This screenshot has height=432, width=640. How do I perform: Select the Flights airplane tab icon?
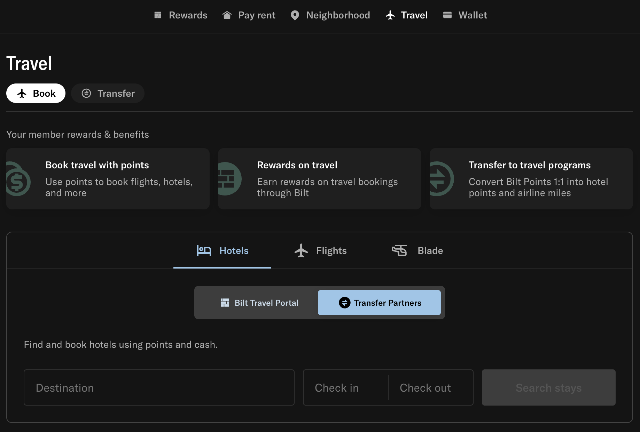tap(301, 250)
